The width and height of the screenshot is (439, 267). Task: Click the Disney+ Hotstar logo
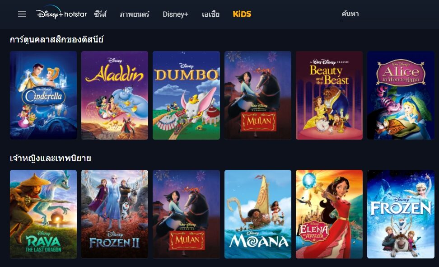[x=61, y=13]
